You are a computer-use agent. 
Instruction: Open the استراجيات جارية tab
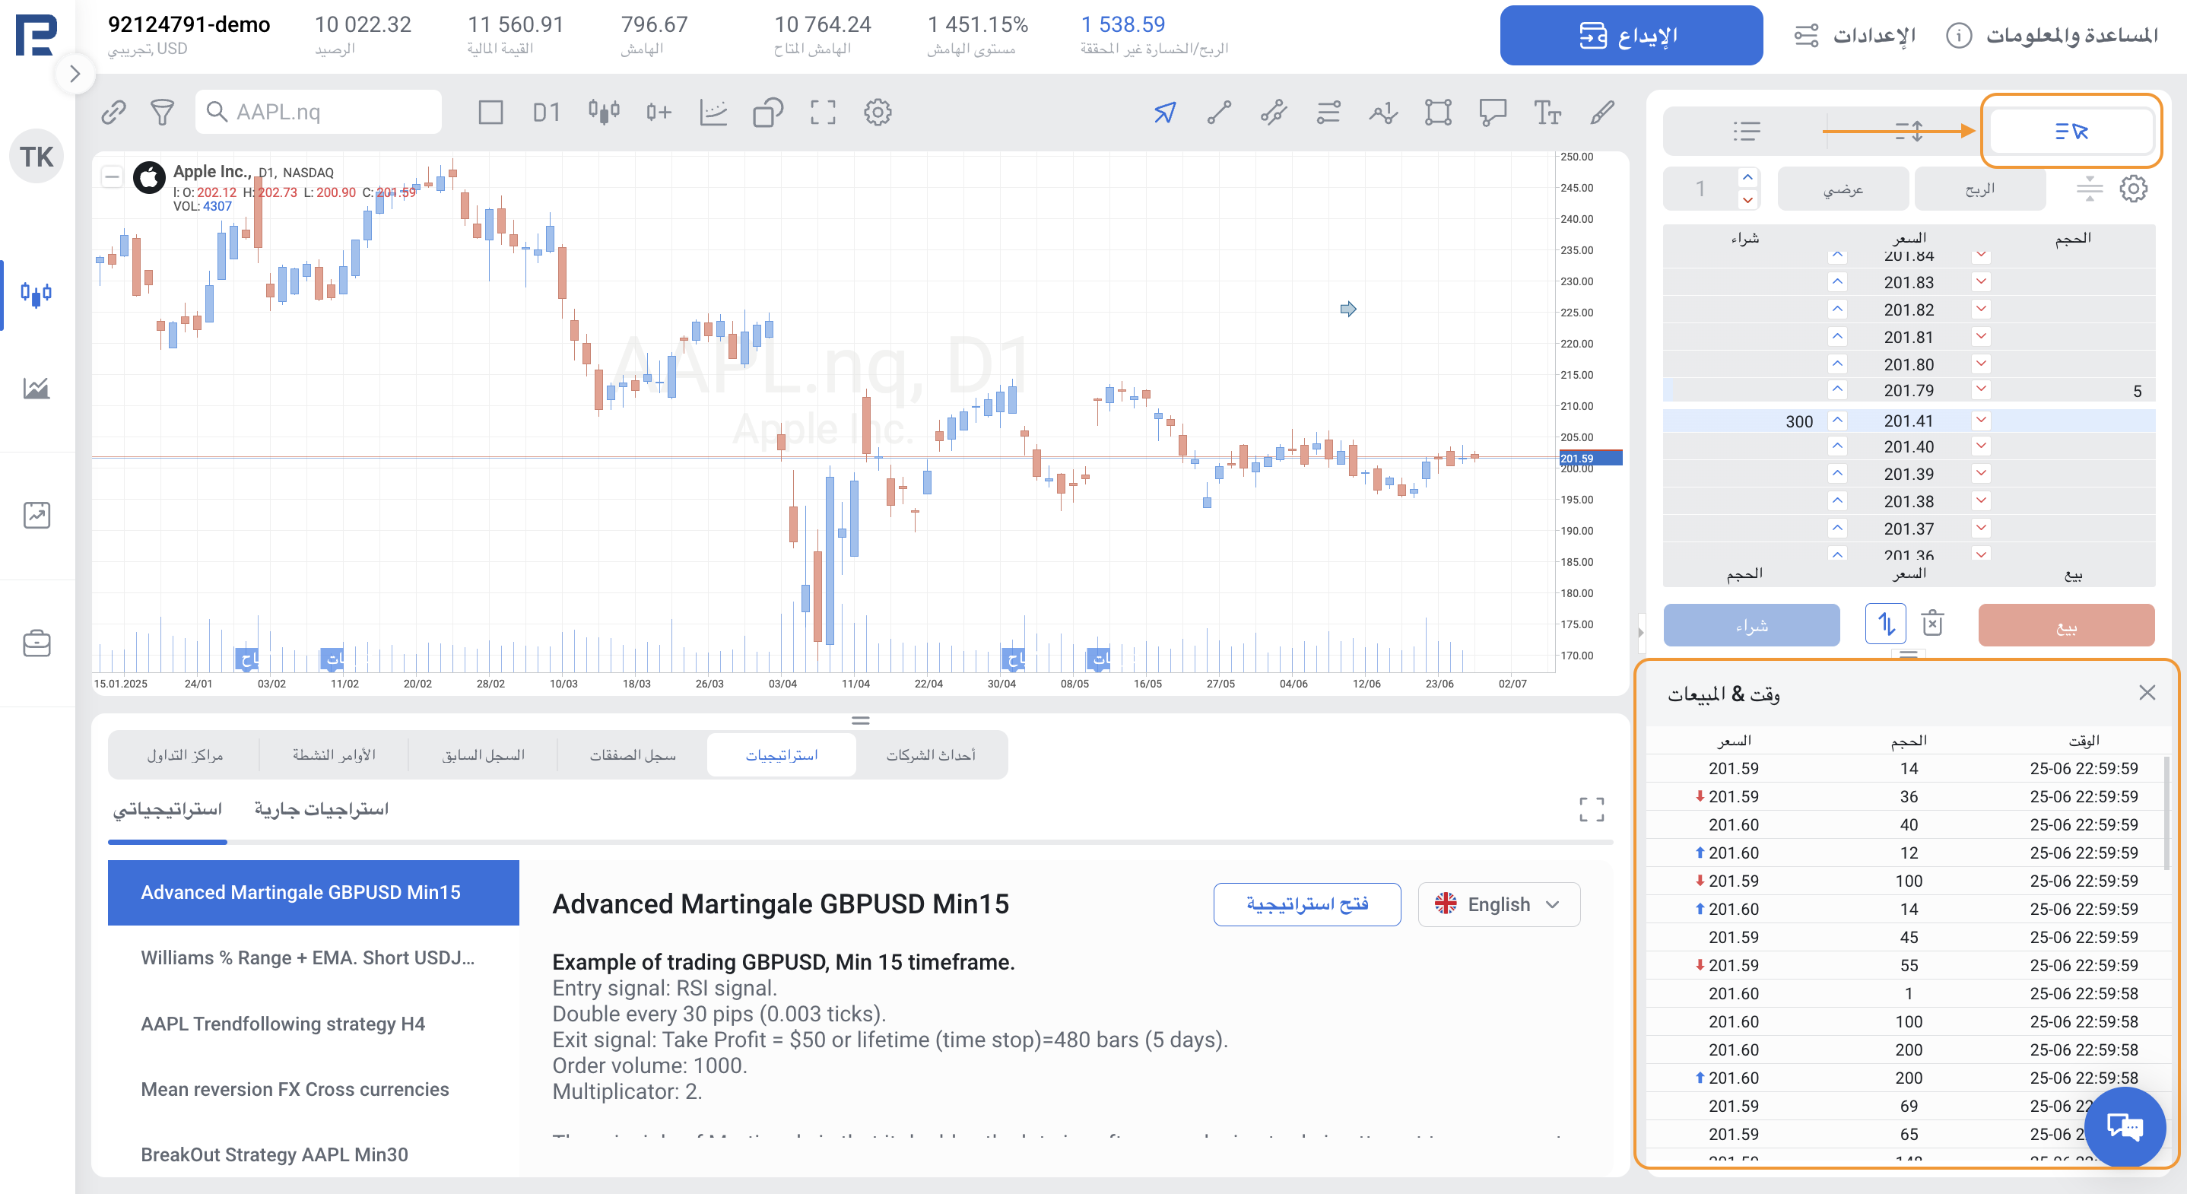[x=322, y=808]
